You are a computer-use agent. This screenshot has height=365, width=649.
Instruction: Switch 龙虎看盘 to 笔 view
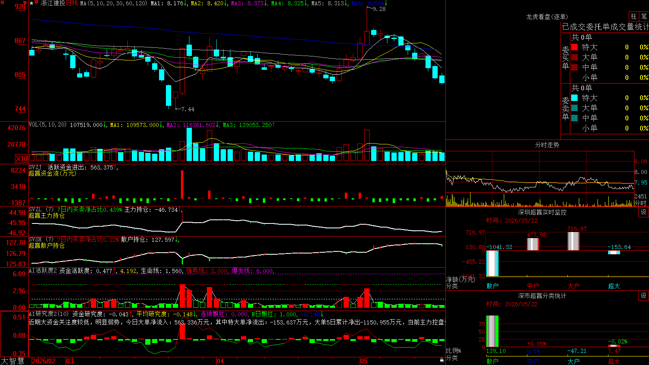point(644,16)
